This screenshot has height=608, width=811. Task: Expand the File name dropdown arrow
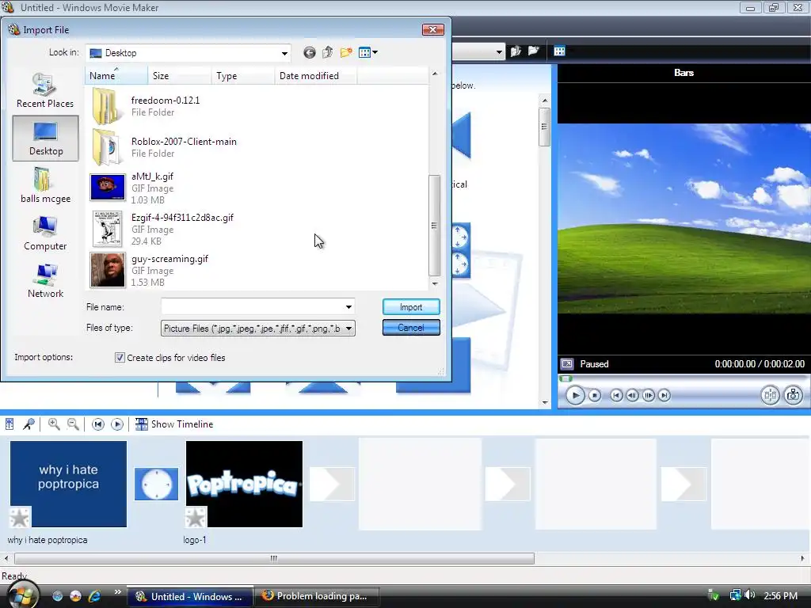click(349, 306)
